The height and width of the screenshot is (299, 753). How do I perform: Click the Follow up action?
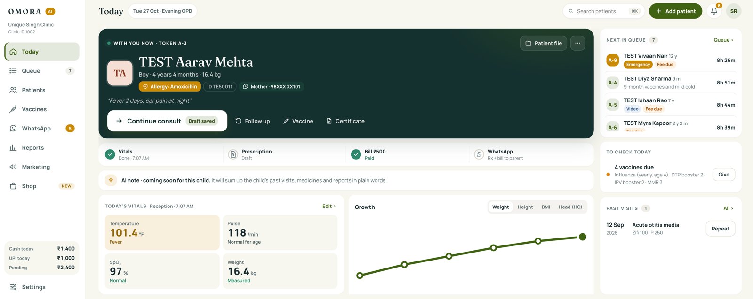[253, 121]
